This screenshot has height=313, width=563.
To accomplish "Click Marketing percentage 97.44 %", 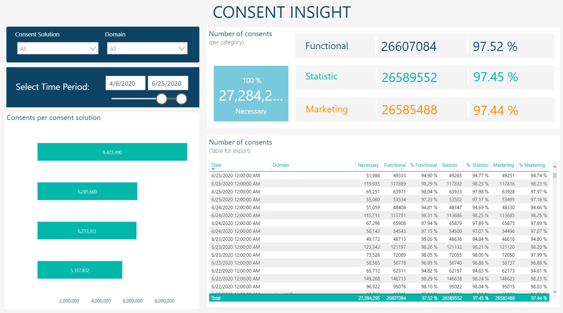I will pyautogui.click(x=496, y=110).
